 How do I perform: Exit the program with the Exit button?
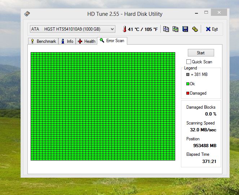[212, 29]
